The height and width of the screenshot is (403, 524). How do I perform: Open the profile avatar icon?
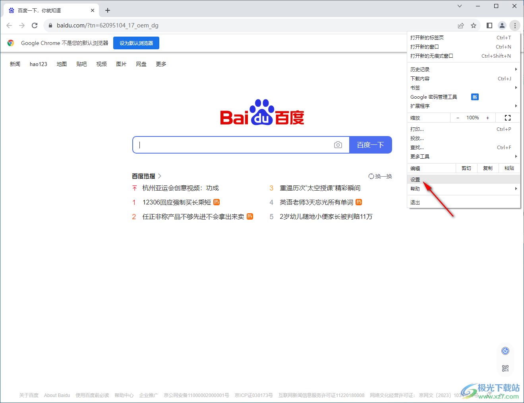(x=502, y=25)
